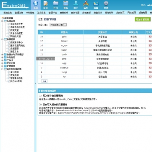Image resolution: width=152 pixels, height=152 pixels.
Task: Go to 签发信息 in shortcut bar
Action: 41,13
